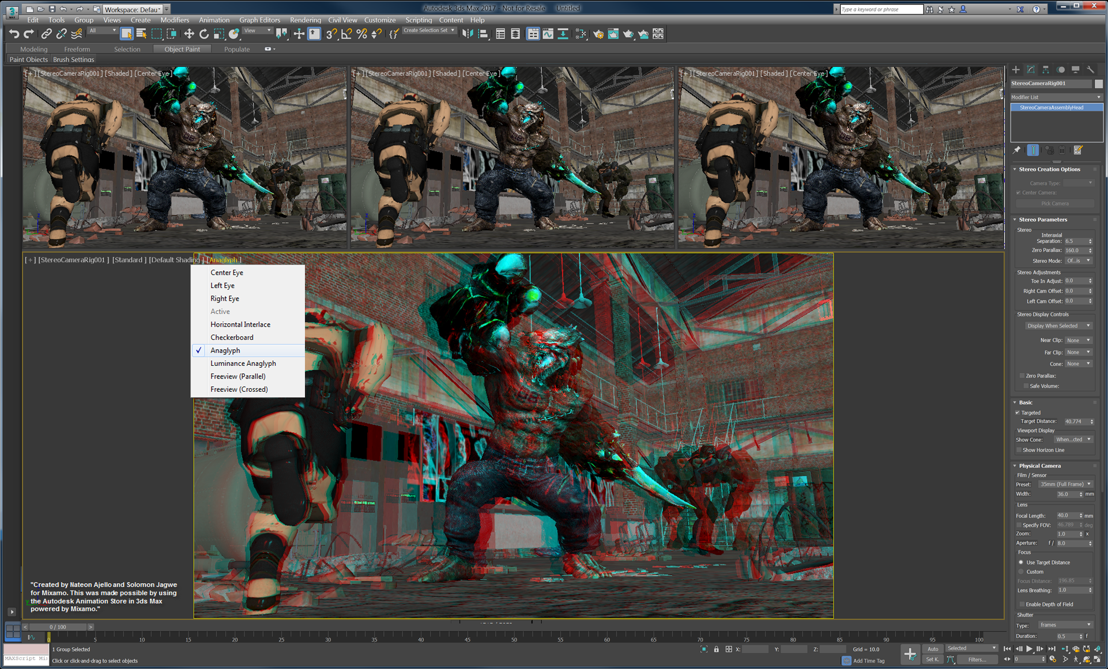Select the Rotate tool in main toolbar
The width and height of the screenshot is (1108, 669).
click(204, 34)
